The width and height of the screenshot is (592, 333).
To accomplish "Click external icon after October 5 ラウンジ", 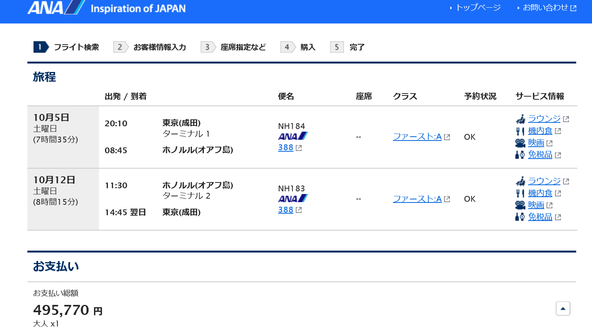I will coord(566,119).
